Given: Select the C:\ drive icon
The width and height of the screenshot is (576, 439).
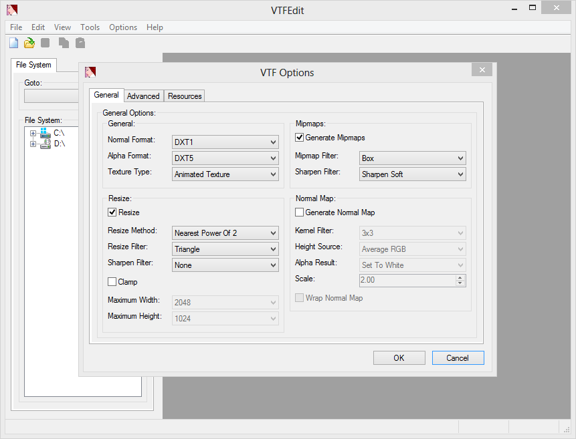Looking at the screenshot, I should point(45,133).
